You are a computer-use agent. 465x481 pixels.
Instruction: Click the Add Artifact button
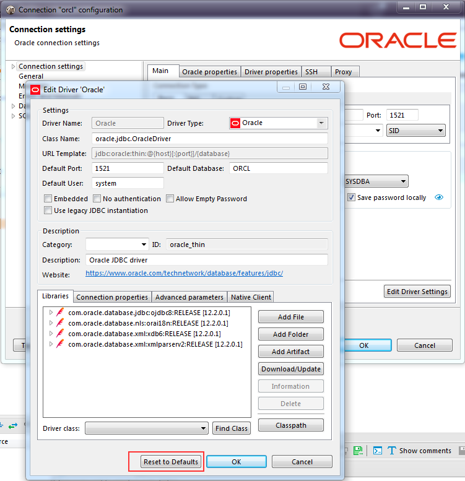coord(291,352)
